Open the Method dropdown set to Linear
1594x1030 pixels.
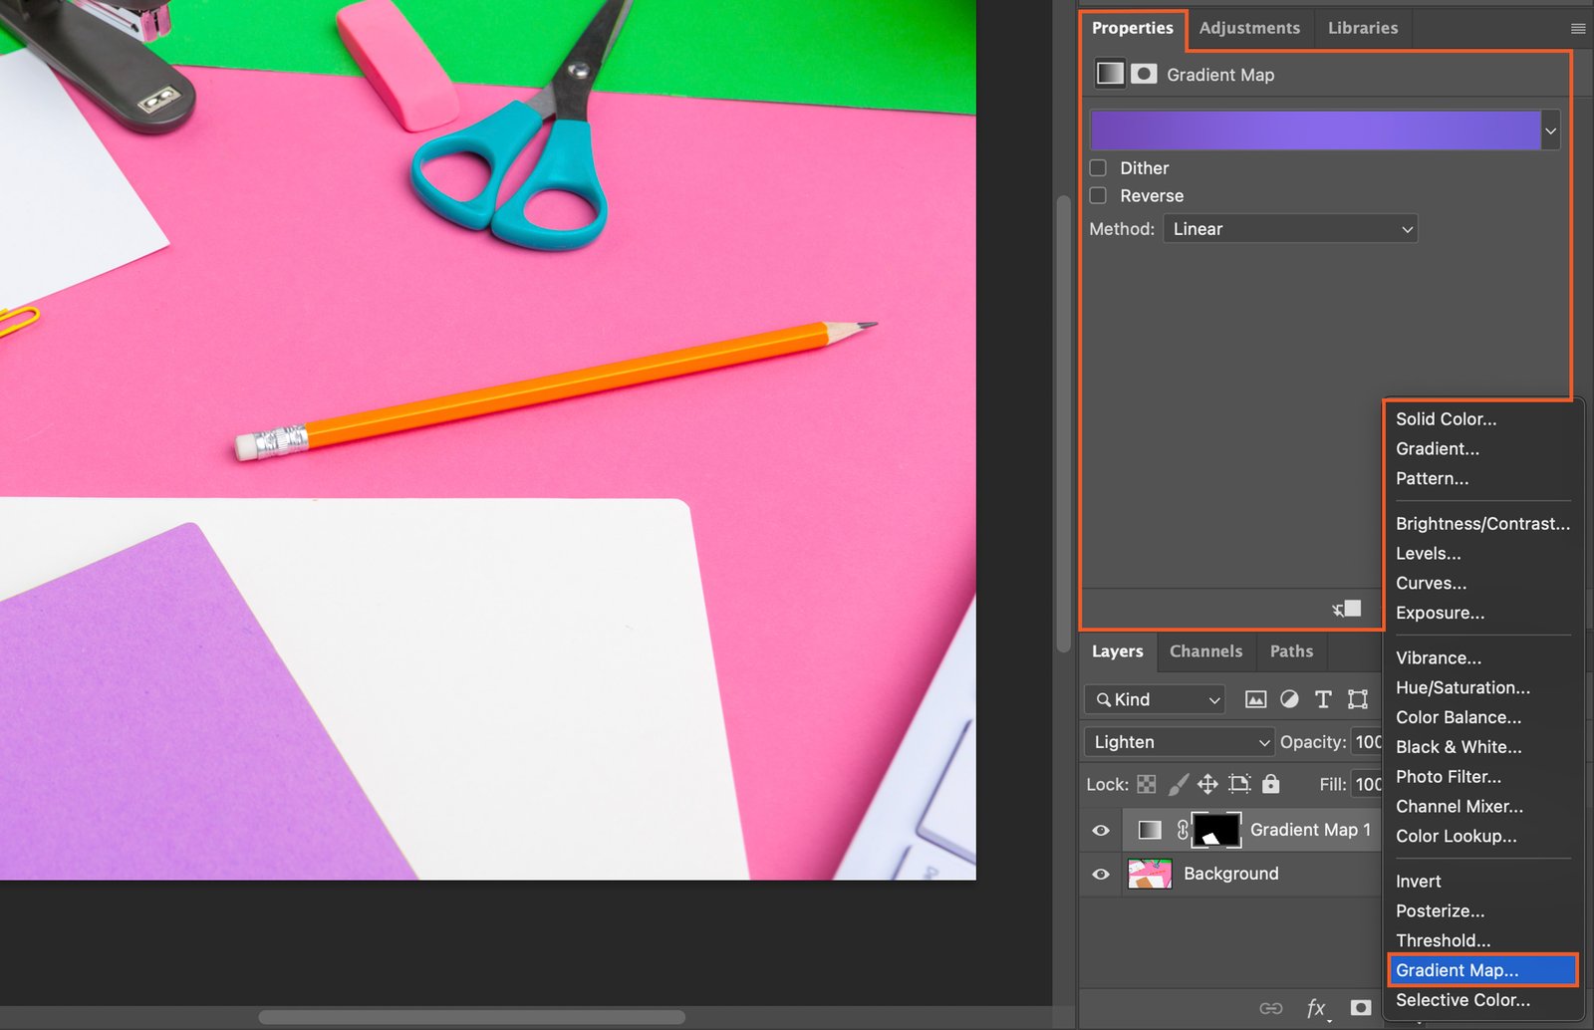click(x=1290, y=229)
